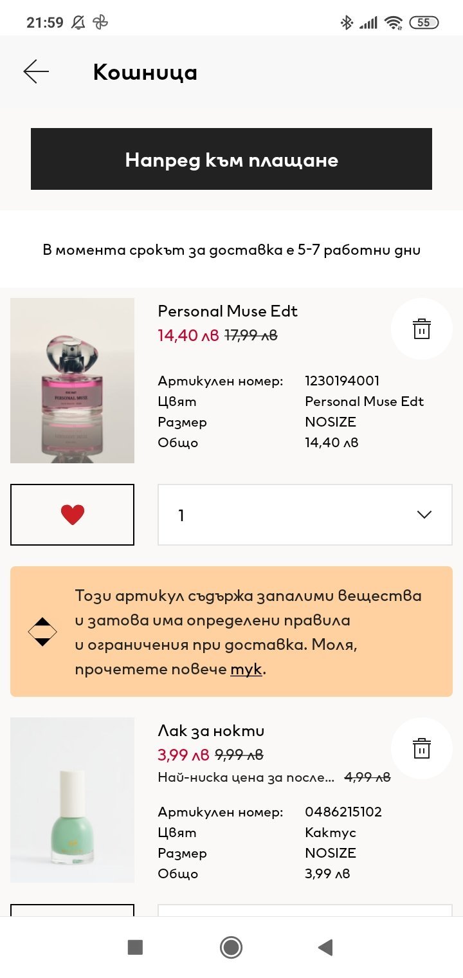Image resolution: width=463 pixels, height=978 pixels.
Task: Open the green nail polish product image
Action: (x=72, y=800)
